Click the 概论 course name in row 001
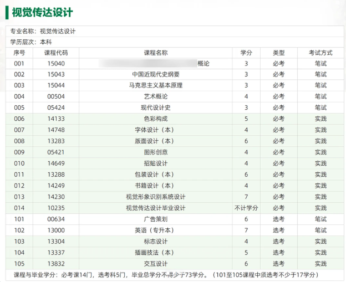 point(203,64)
